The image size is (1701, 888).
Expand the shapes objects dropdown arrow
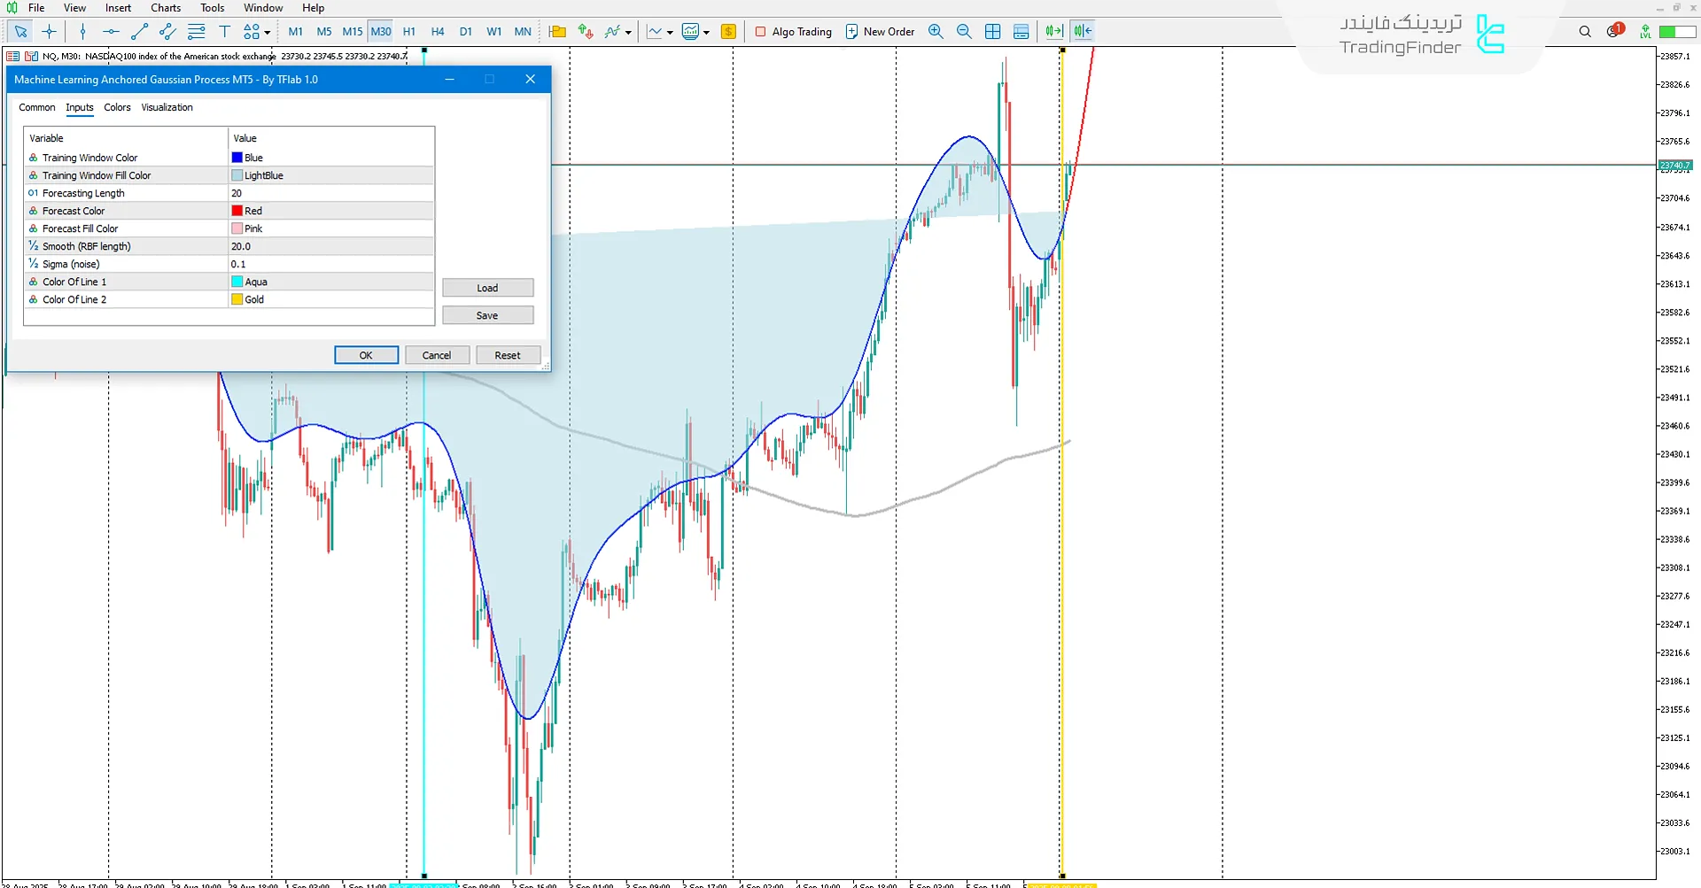tap(268, 33)
